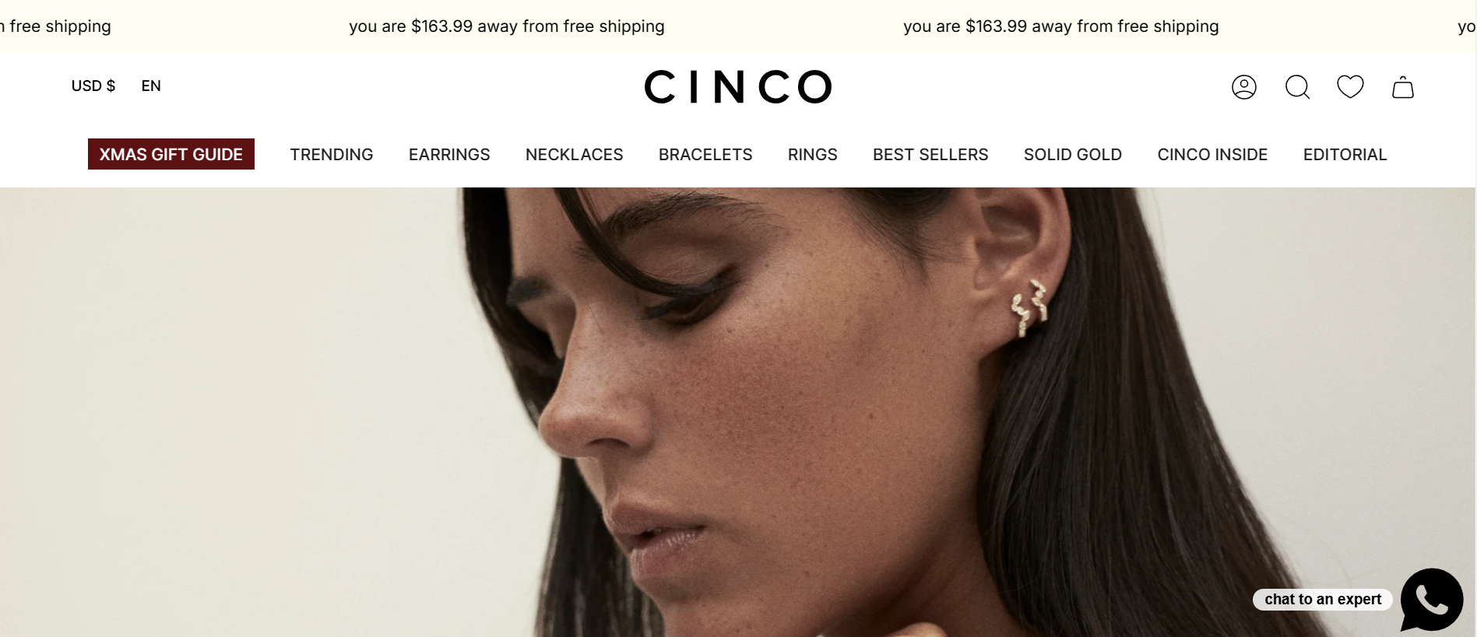The width and height of the screenshot is (1477, 637).
Task: Open XMAS GIFT GUIDE menu
Action: tap(171, 154)
